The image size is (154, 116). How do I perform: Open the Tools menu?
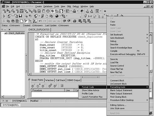[x=57, y=7]
